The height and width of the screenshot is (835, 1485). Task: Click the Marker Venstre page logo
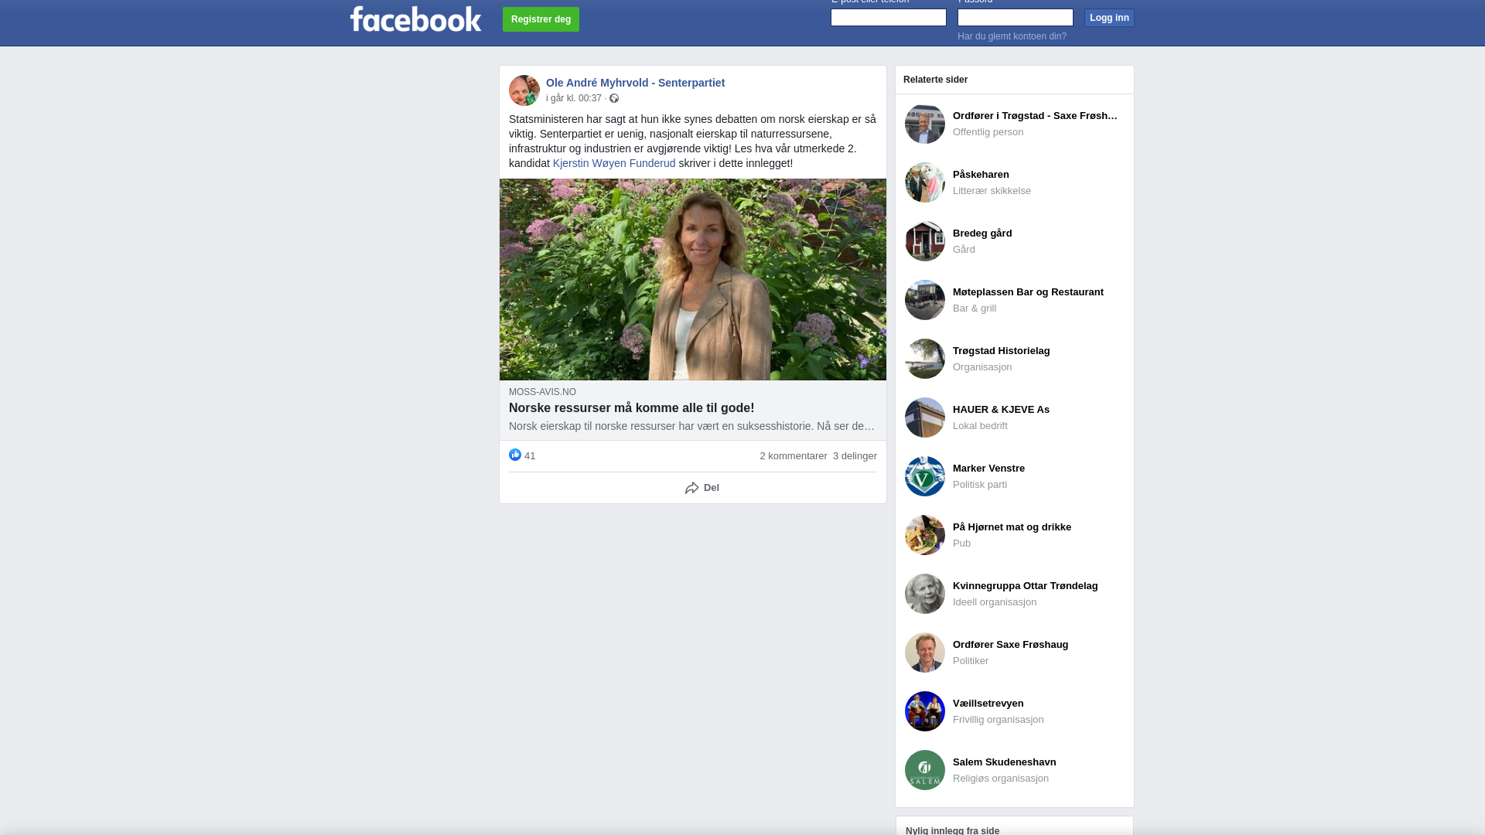[x=925, y=476]
